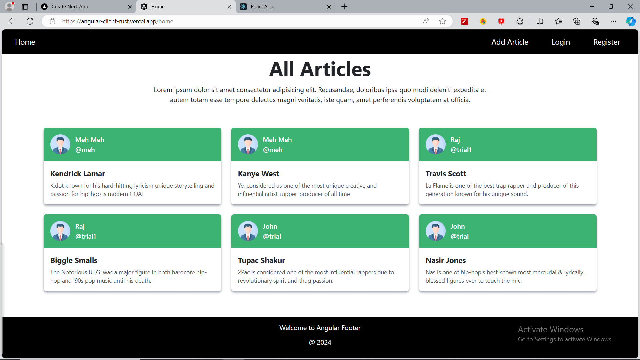Close the Create Next App tab
Viewport: 640px width, 360px height.
tap(130, 7)
